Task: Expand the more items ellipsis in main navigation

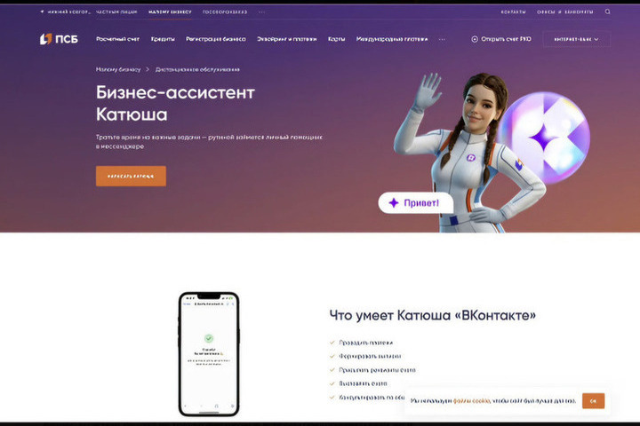Action: click(x=442, y=40)
